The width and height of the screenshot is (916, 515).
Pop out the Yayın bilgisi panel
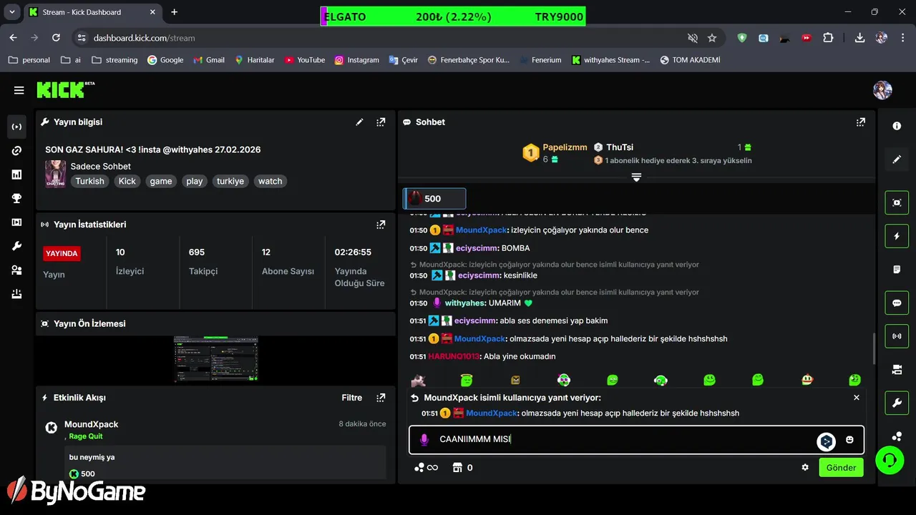(381, 122)
